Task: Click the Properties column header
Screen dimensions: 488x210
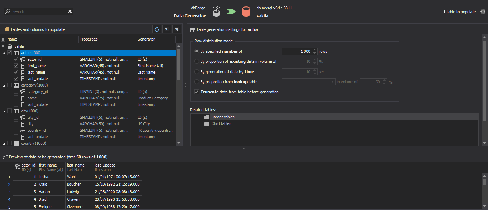Action: click(x=107, y=39)
